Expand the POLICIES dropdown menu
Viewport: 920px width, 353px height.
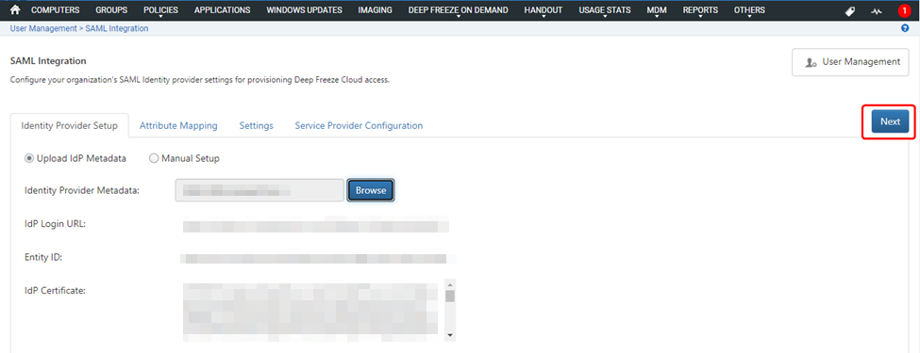click(x=160, y=10)
